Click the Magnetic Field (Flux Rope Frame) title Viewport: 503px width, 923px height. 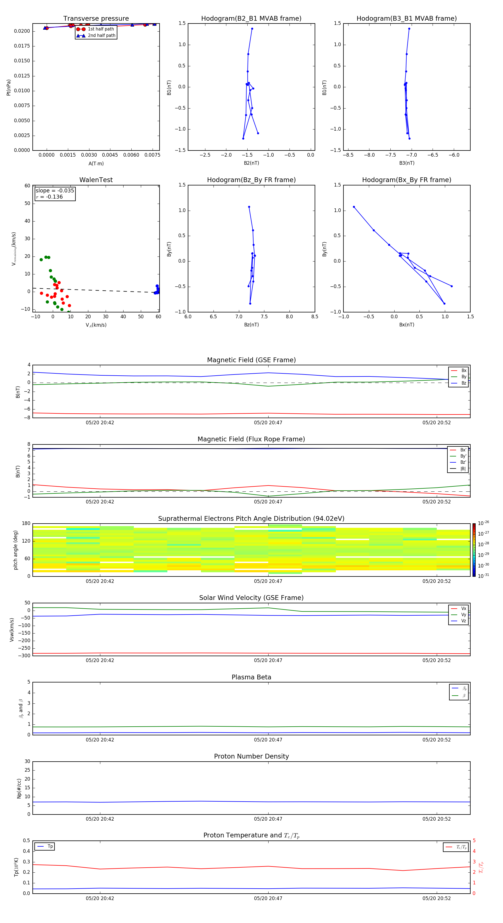tap(251, 439)
